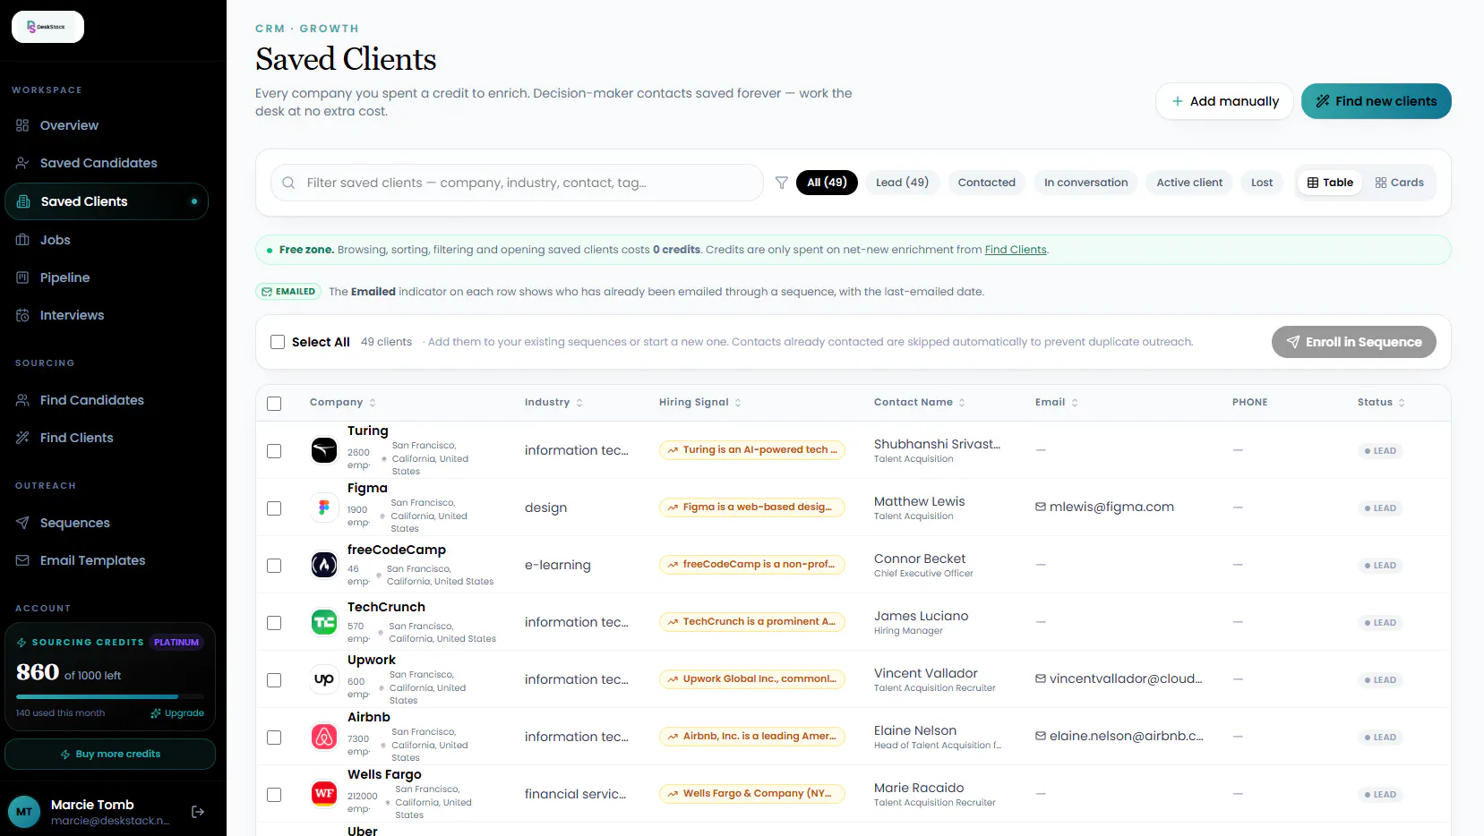The width and height of the screenshot is (1484, 836).
Task: Click the Upgrade link in credits card
Action: tap(177, 713)
